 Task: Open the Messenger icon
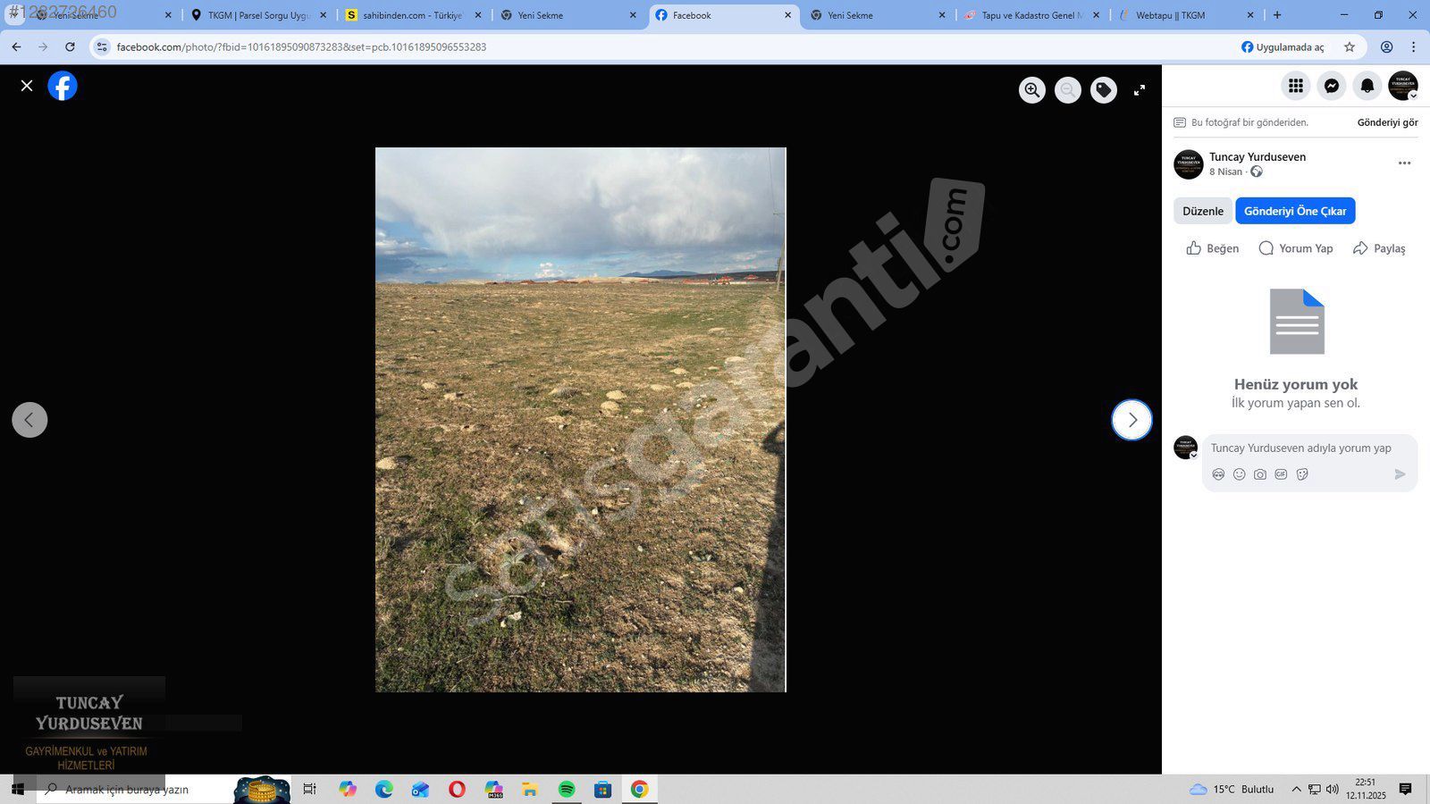[1331, 86]
